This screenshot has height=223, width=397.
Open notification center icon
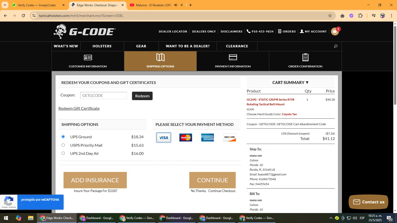[x=390, y=218]
